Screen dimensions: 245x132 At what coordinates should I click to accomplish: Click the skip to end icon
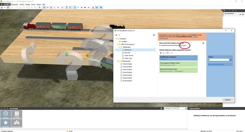click(89, 7)
